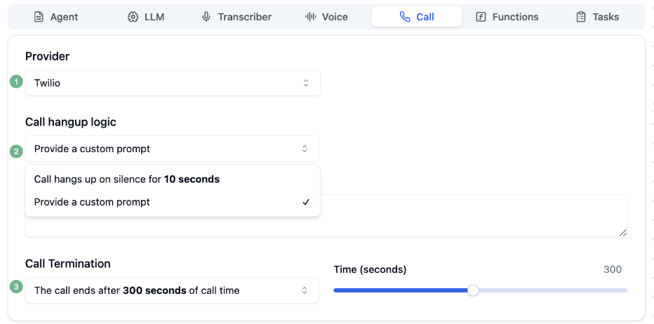Expand the Call Termination dropdown
This screenshot has height=324, width=654.
(x=172, y=290)
